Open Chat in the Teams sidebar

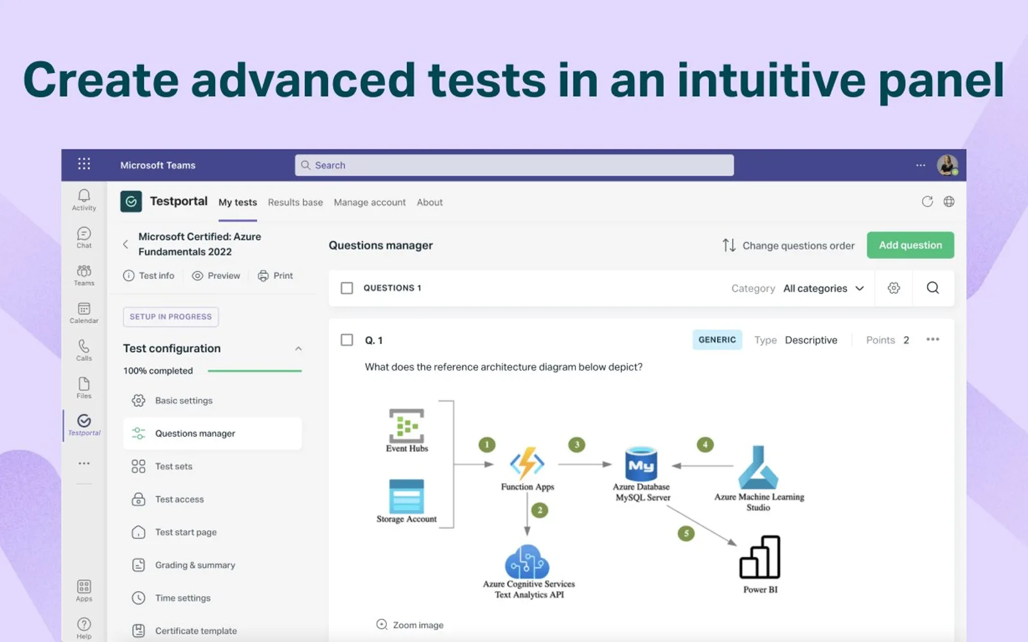tap(84, 238)
